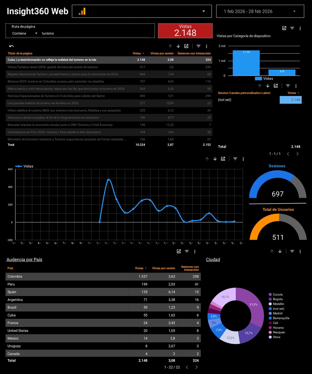Click drill-down arrow in page title table toolbar

point(178,46)
